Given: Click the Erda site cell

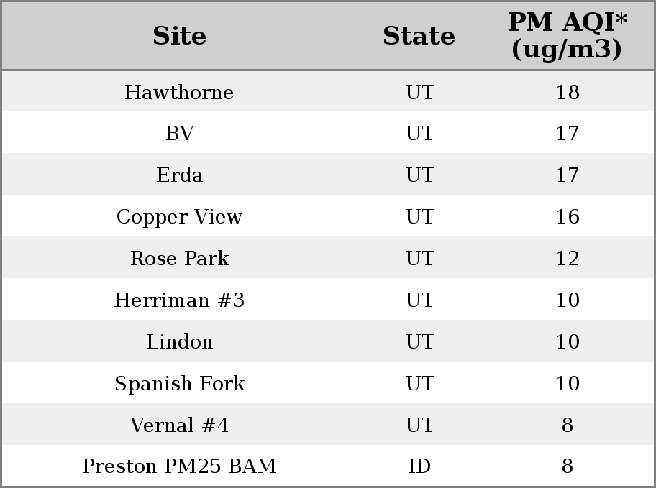Looking at the screenshot, I should coord(180,175).
